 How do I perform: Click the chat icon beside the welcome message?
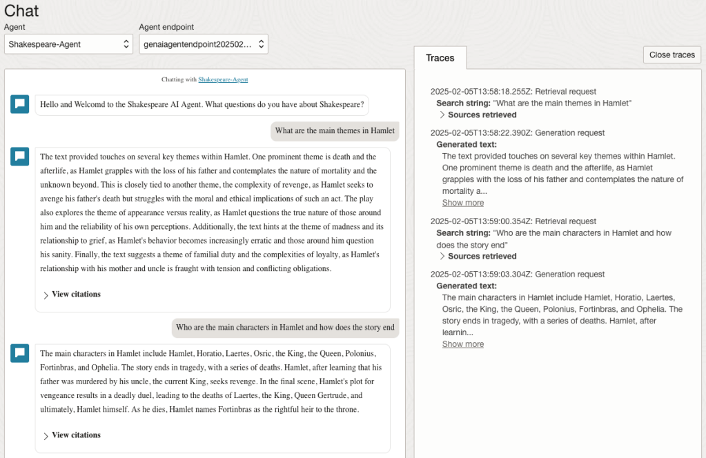[x=20, y=104]
